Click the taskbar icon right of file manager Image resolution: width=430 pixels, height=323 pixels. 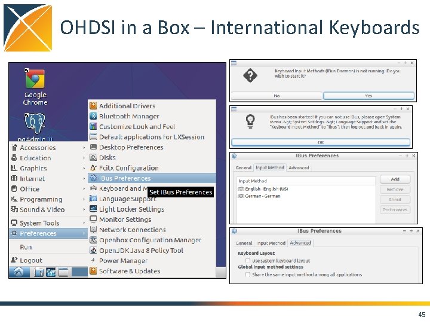click(x=51, y=273)
